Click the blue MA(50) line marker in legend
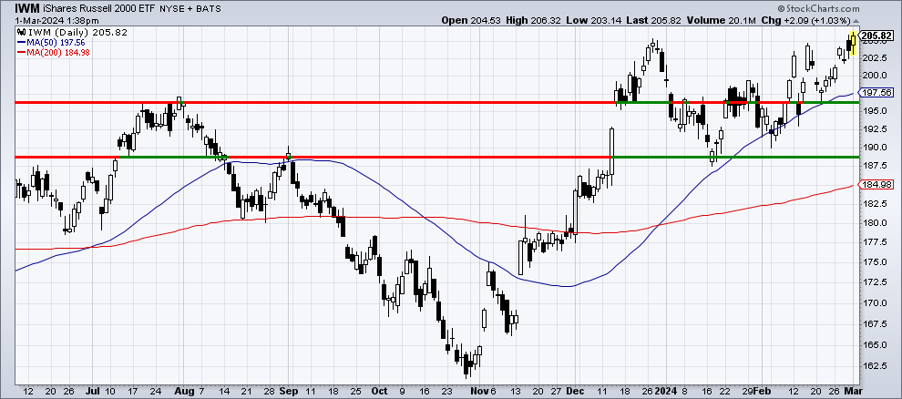902x399 pixels. pyautogui.click(x=21, y=42)
